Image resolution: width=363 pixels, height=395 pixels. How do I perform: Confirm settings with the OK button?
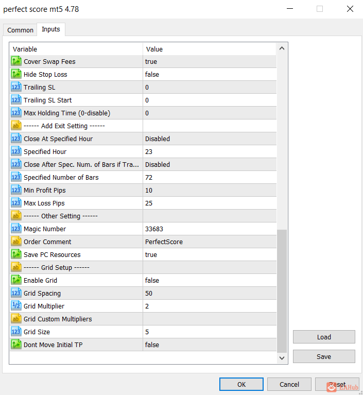click(x=241, y=384)
